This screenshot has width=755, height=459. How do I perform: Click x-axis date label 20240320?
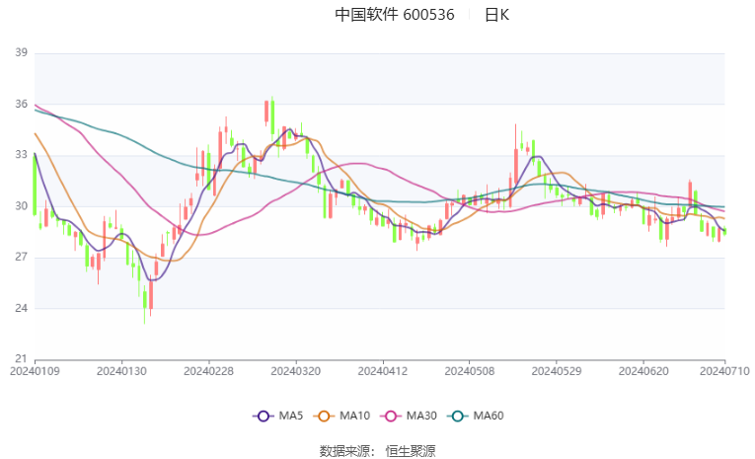(x=296, y=371)
